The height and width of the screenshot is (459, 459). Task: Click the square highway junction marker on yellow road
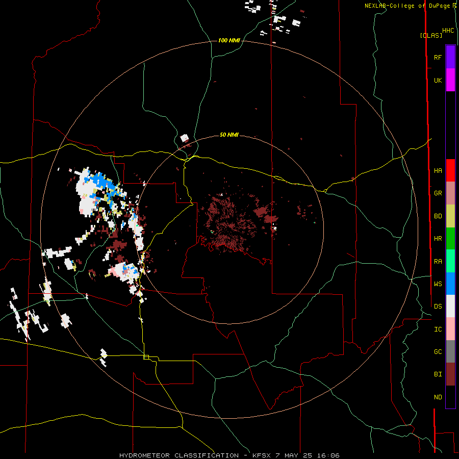pos(146,357)
